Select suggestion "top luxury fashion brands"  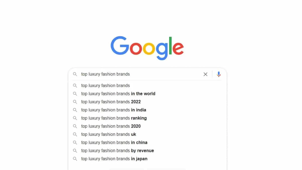[105, 86]
